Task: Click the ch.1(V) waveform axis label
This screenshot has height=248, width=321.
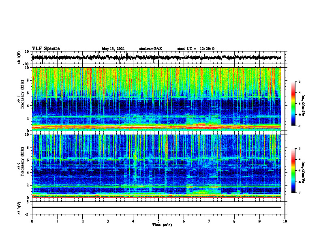Action: [x=19, y=58]
